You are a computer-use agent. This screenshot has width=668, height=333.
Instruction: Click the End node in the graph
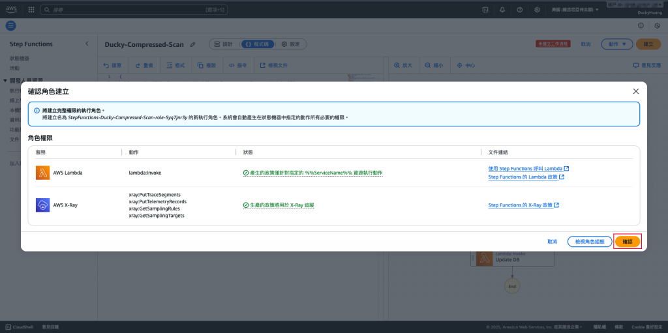[512, 286]
